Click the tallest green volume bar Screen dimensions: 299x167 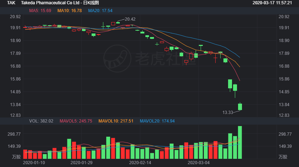(x=240, y=142)
